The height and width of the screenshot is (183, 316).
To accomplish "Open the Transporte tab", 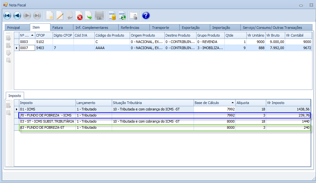I will click(x=160, y=28).
